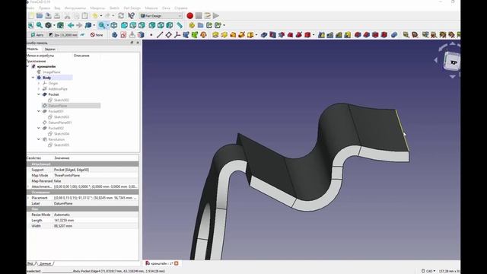Click the Create Body icon

(115, 35)
